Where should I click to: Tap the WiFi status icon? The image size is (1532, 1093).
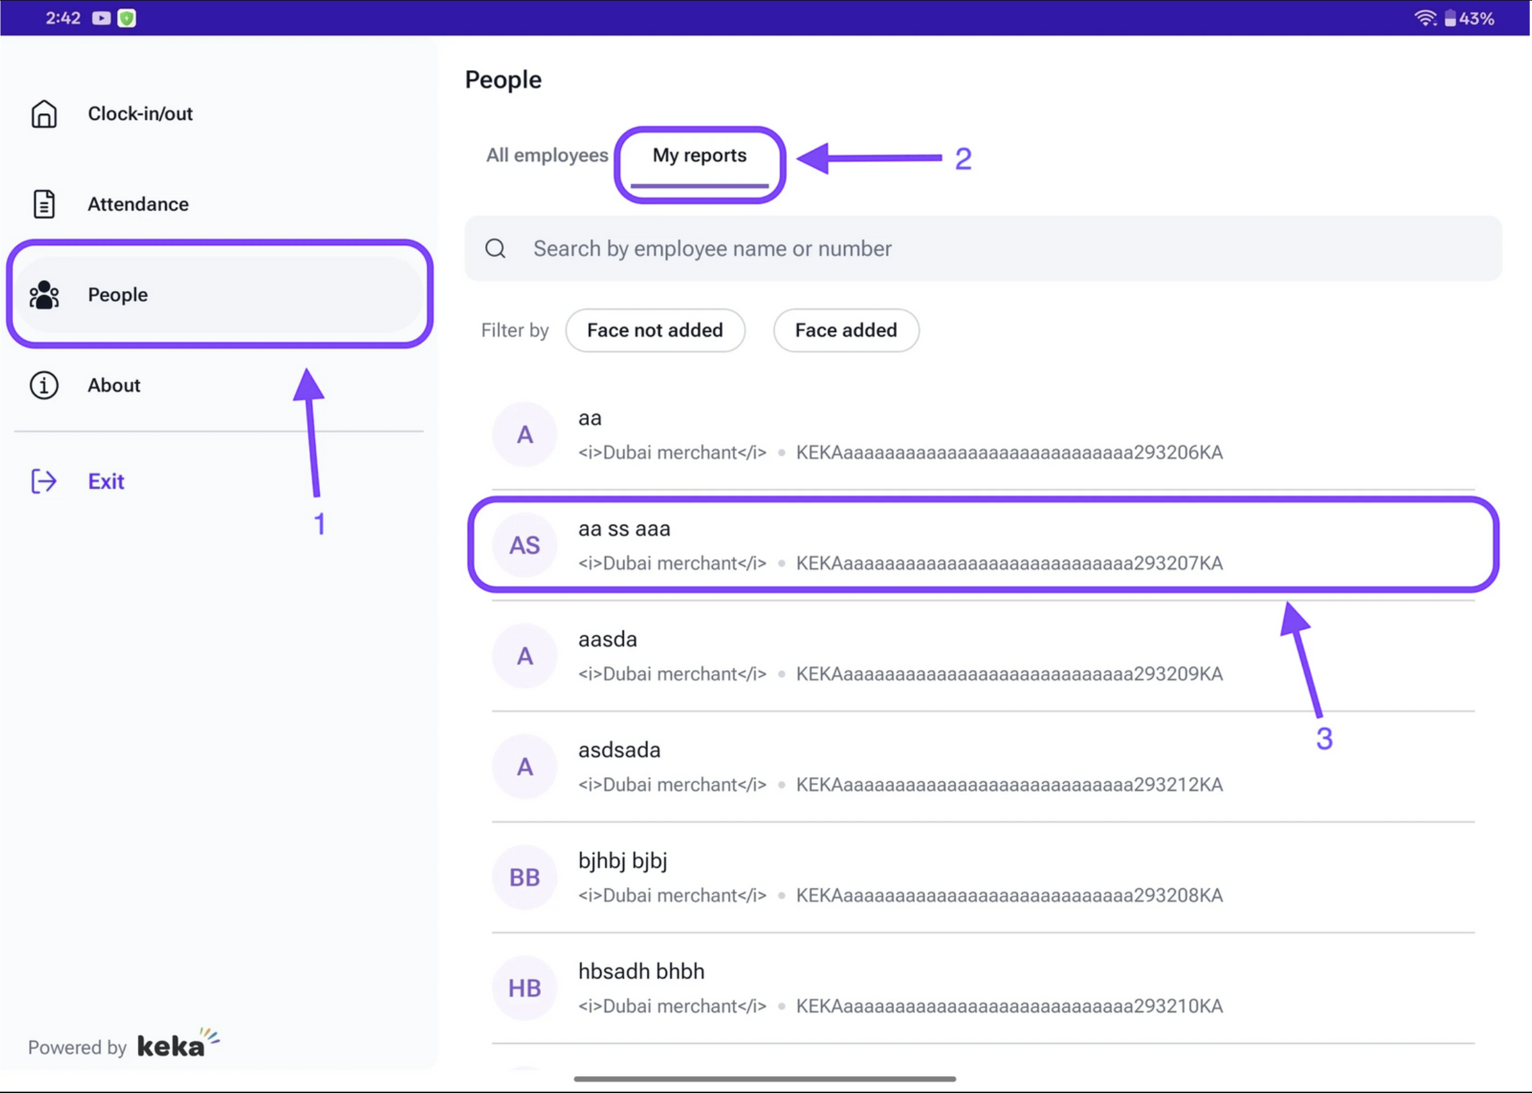(1424, 18)
